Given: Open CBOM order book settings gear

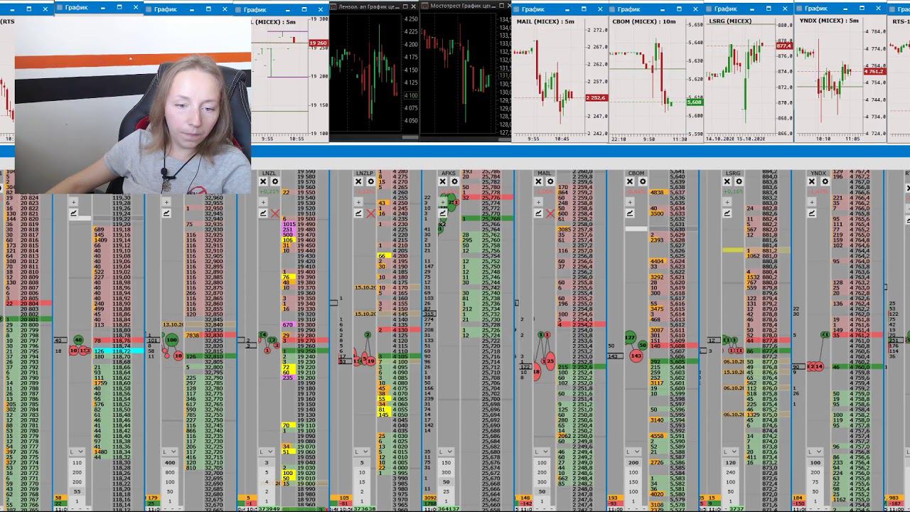Looking at the screenshot, I should pyautogui.click(x=642, y=182).
